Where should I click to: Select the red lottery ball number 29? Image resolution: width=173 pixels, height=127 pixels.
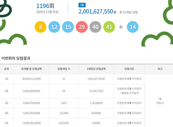tap(82, 27)
